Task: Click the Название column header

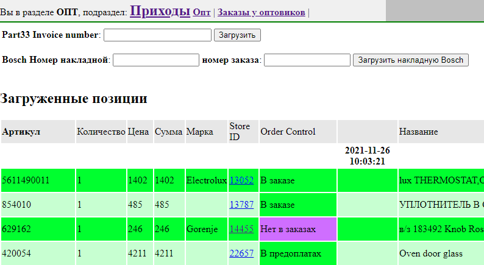Action: tap(418, 132)
